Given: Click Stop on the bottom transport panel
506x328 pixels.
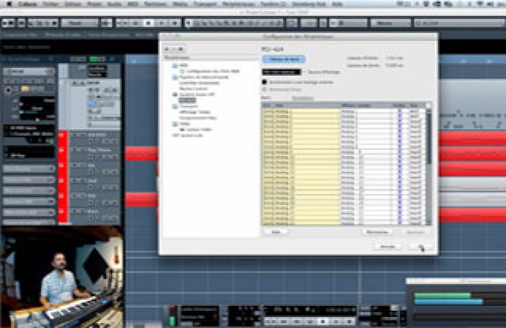Looking at the screenshot, I should tap(323, 321).
